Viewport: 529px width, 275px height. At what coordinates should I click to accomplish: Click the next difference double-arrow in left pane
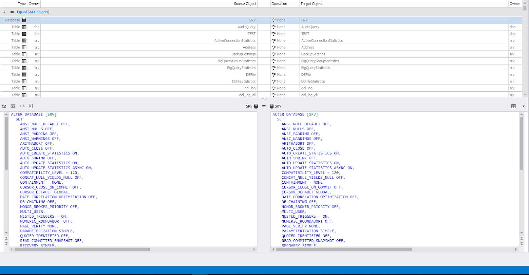[x=6, y=244]
